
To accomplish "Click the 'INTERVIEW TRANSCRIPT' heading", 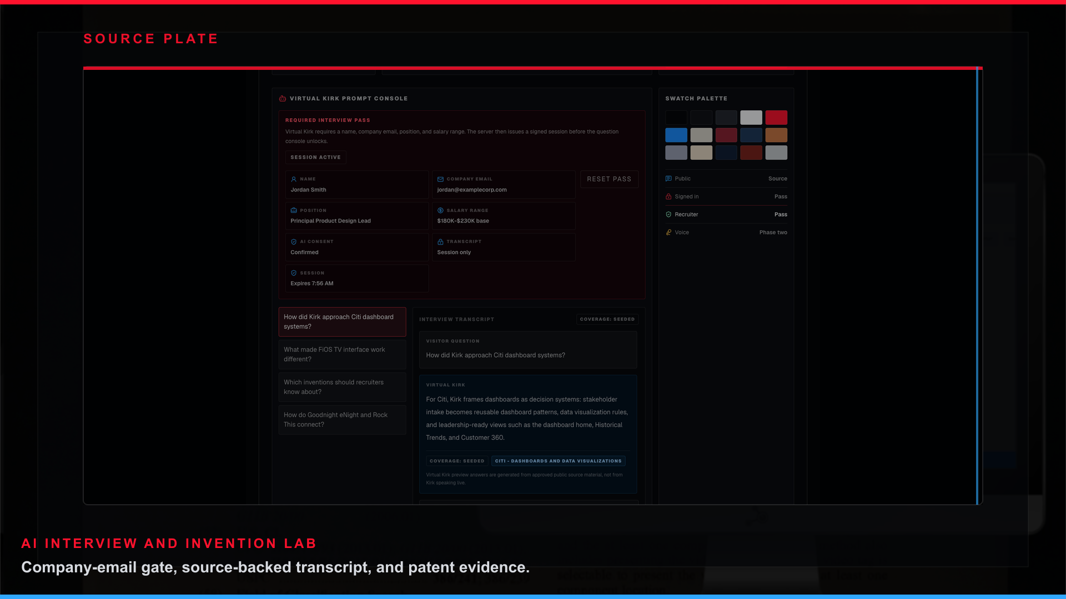I will [456, 319].
